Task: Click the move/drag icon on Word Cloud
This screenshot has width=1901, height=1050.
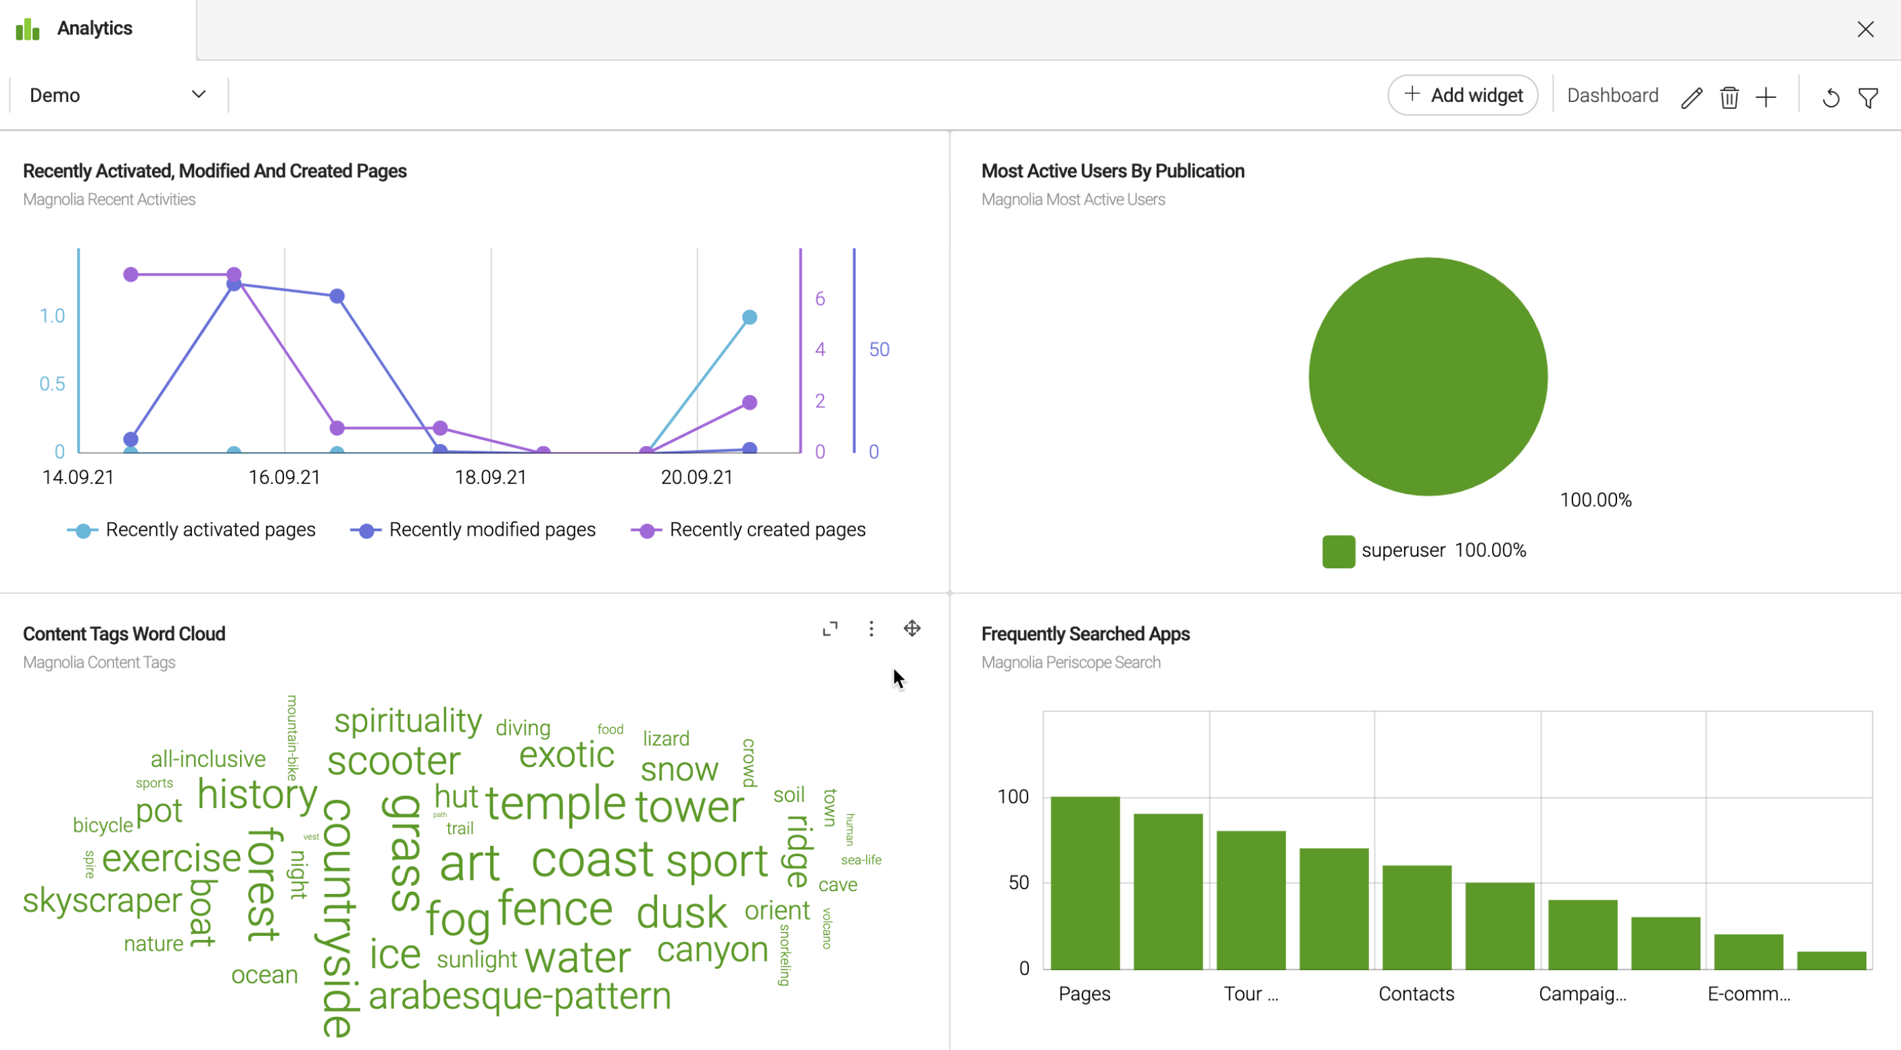Action: 913,628
